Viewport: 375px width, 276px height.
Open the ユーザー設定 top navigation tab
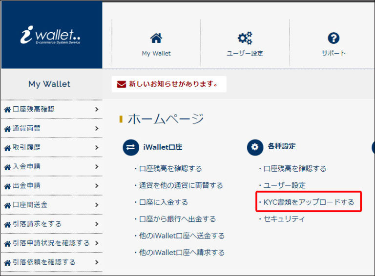245,43
